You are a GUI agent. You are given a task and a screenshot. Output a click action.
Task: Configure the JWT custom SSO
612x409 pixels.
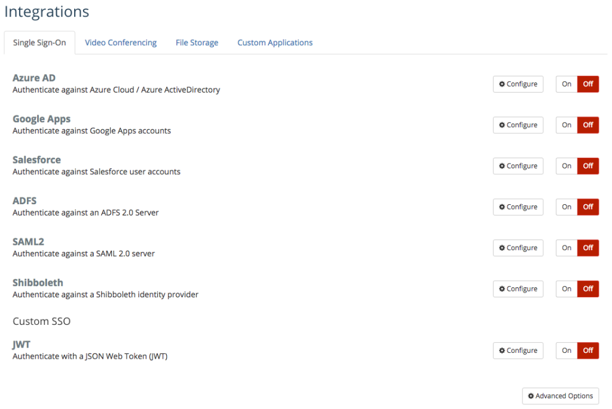click(x=518, y=350)
